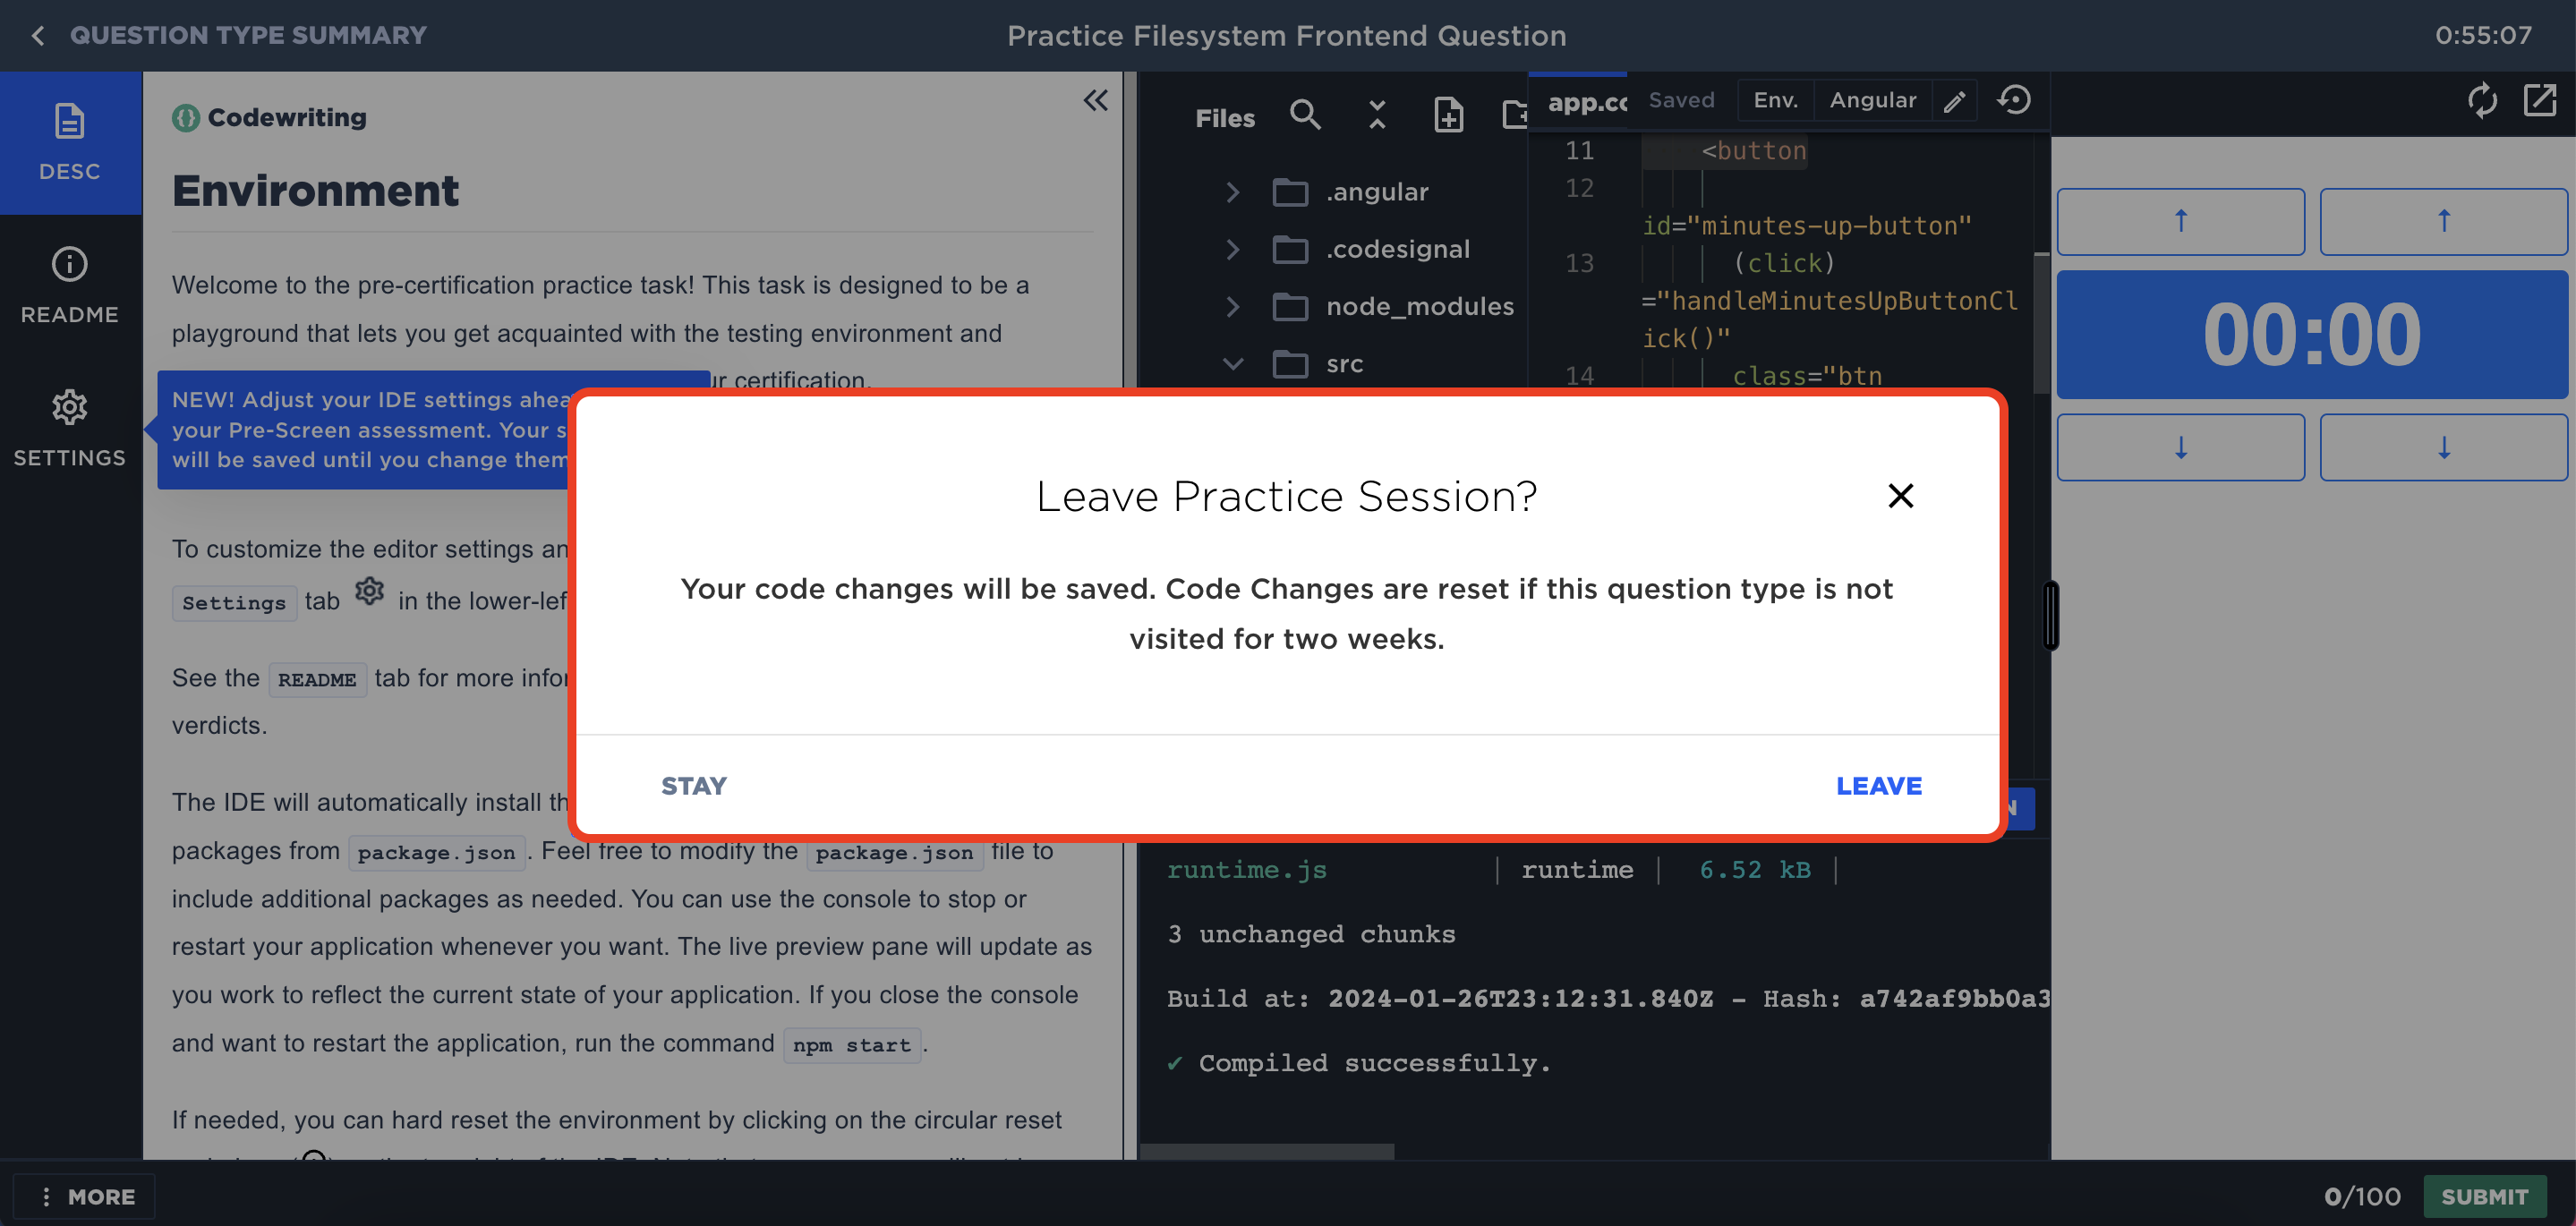Create a new file in Files
The width and height of the screenshot is (2576, 1226).
click(1448, 116)
